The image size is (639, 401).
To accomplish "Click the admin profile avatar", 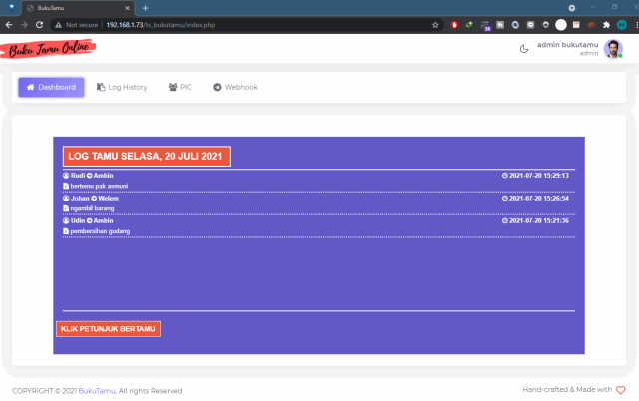I will coord(613,49).
